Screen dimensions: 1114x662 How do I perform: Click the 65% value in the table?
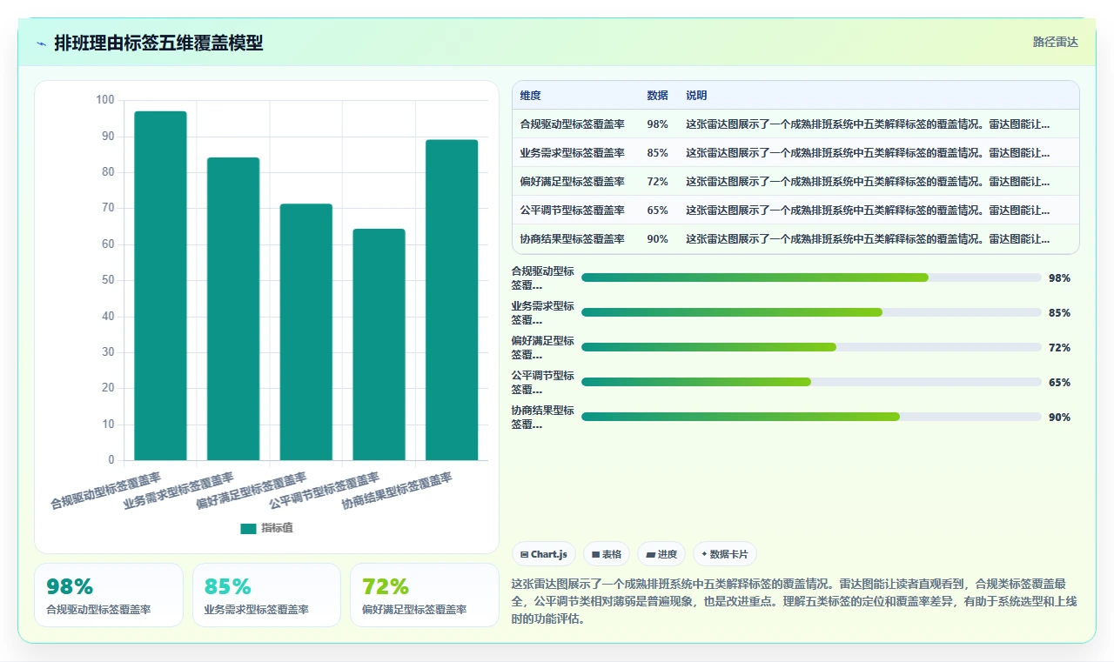(657, 211)
